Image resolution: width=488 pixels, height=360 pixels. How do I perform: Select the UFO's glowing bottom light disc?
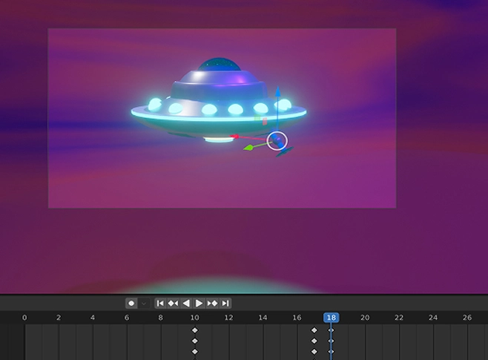219,140
